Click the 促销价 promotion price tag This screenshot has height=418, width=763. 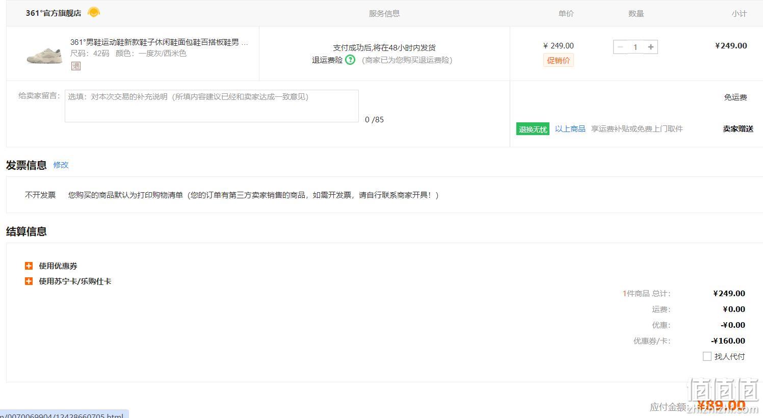click(x=559, y=60)
